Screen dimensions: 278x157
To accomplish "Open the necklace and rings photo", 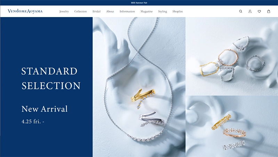I will coord(139,87).
